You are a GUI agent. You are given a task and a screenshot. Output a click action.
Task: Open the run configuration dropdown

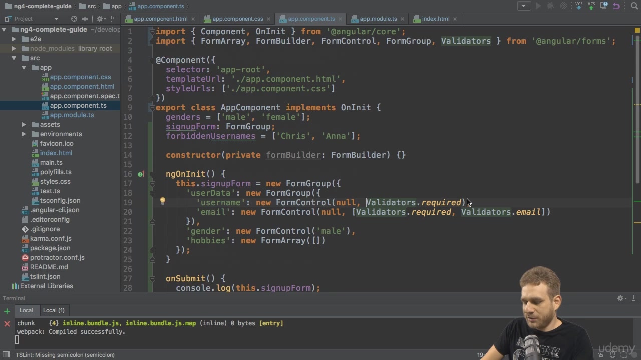coord(524,6)
